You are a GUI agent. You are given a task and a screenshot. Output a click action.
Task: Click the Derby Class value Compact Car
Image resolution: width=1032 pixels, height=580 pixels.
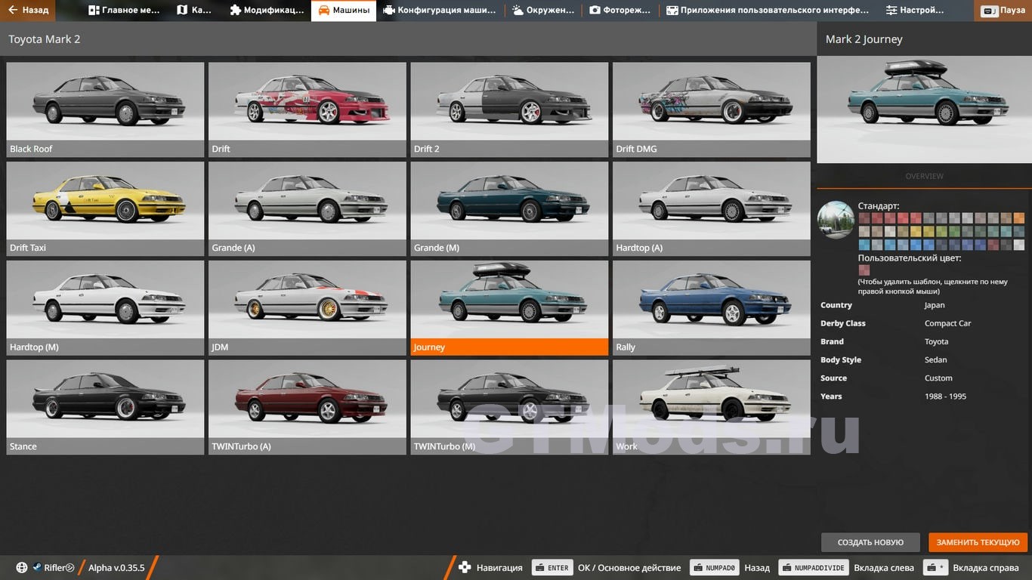pos(947,323)
